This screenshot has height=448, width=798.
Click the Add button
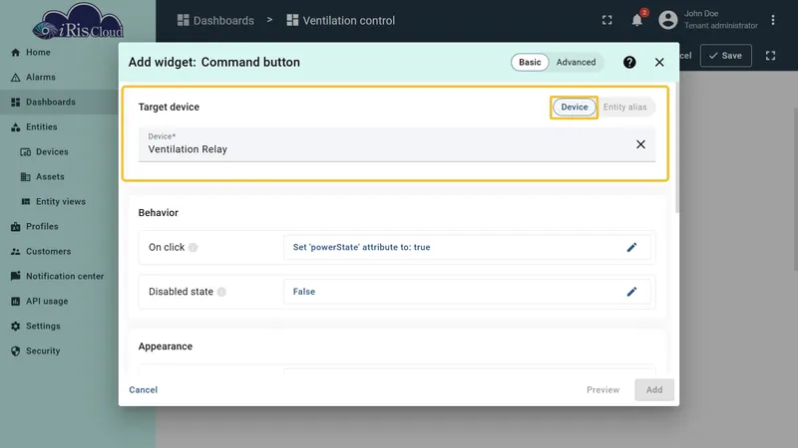pyautogui.click(x=654, y=389)
